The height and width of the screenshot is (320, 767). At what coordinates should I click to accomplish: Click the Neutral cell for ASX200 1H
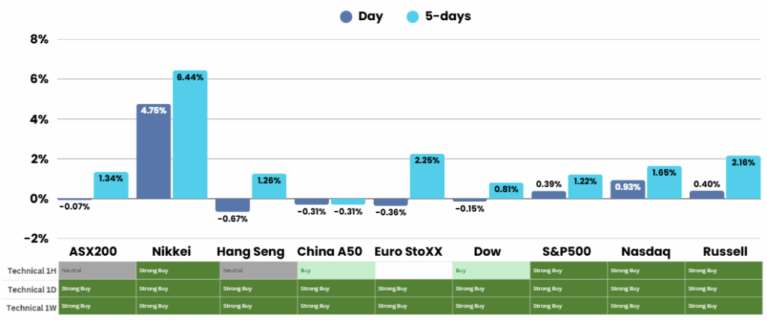97,271
